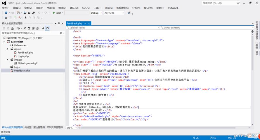
Task: Select the solution "510Project" root node
Action: click(25, 38)
